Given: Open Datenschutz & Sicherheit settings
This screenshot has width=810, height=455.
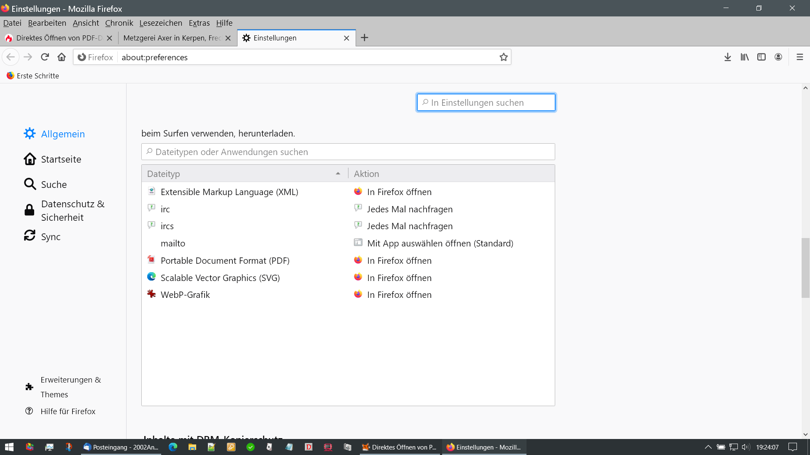Looking at the screenshot, I should 73,210.
